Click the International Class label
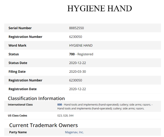This screenshot has width=164, height=137. [x=20, y=105]
